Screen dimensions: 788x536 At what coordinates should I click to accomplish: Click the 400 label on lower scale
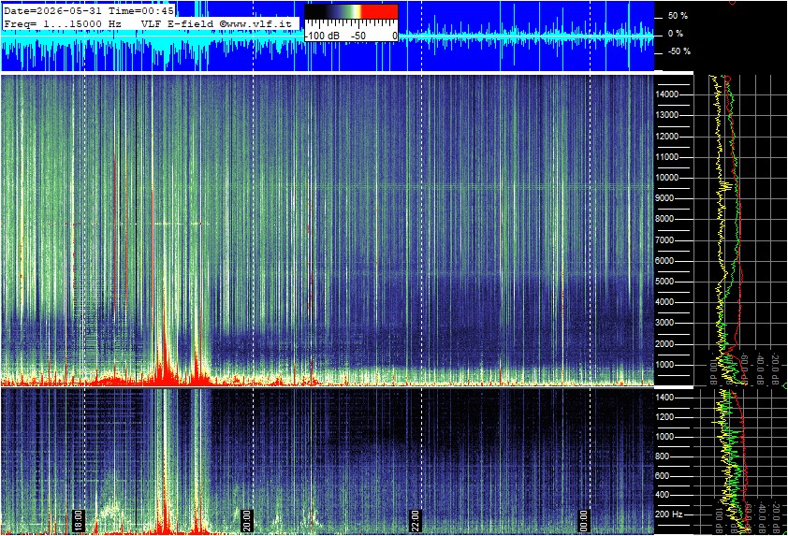pos(663,495)
